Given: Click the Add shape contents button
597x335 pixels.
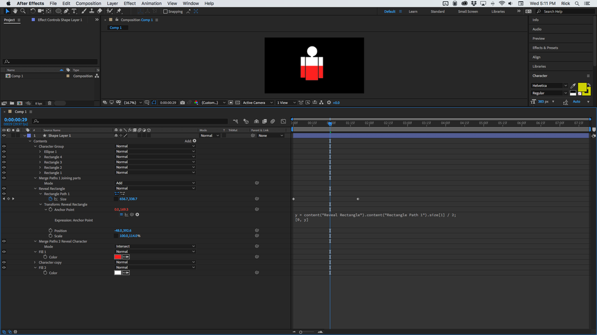Looking at the screenshot, I should point(195,141).
